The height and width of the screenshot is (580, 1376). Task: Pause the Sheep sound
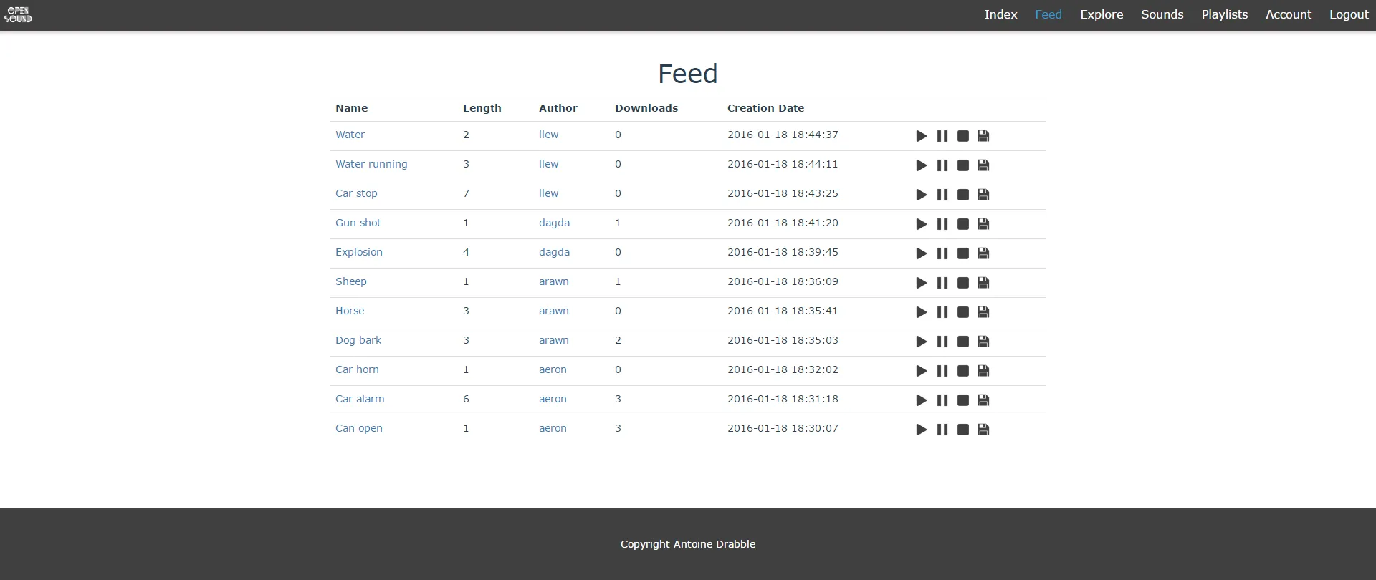[x=942, y=283]
